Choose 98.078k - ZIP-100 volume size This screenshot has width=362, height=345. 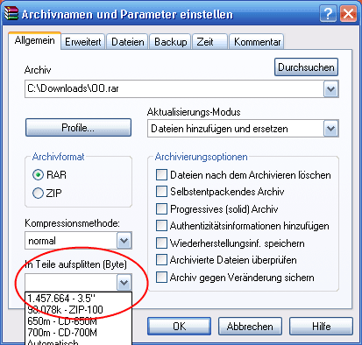(x=79, y=310)
